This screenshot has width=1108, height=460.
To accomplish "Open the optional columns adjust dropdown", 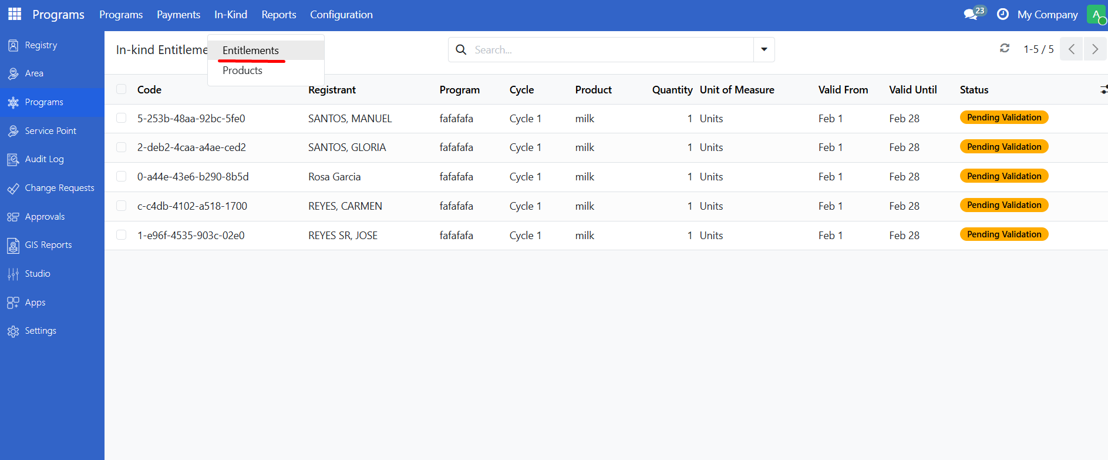I will [x=1103, y=89].
